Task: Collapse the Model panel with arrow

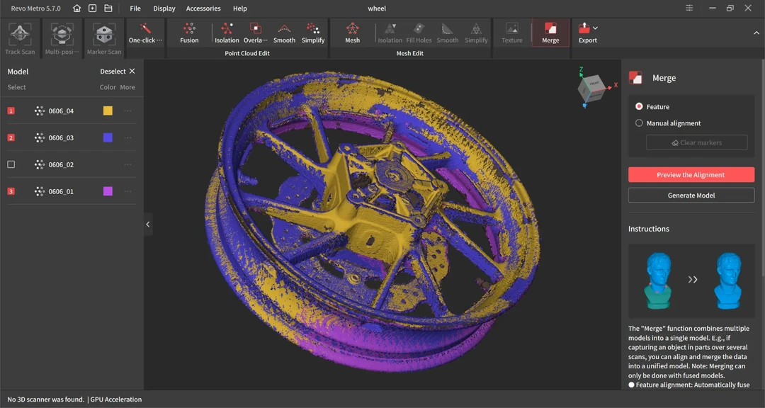Action: (148, 225)
